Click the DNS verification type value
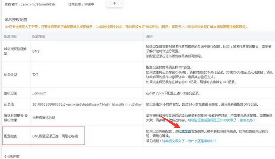This screenshot has height=159, width=275. pos(36,51)
